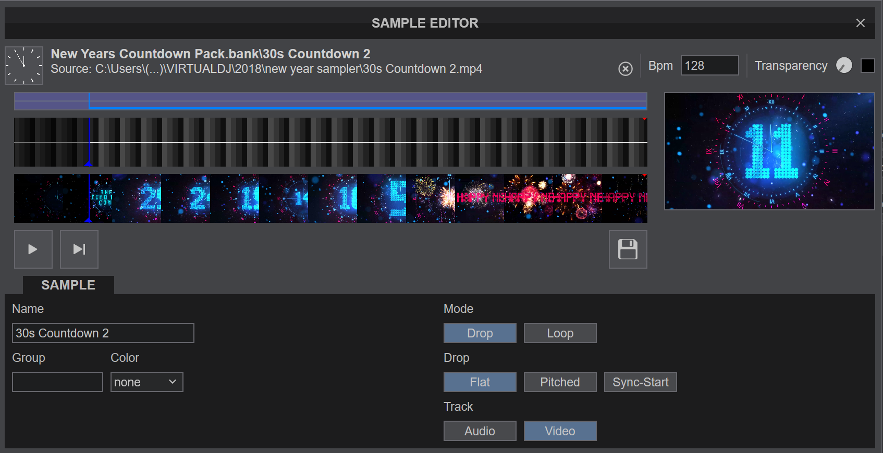Adjust the Transparency knob

pos(843,66)
